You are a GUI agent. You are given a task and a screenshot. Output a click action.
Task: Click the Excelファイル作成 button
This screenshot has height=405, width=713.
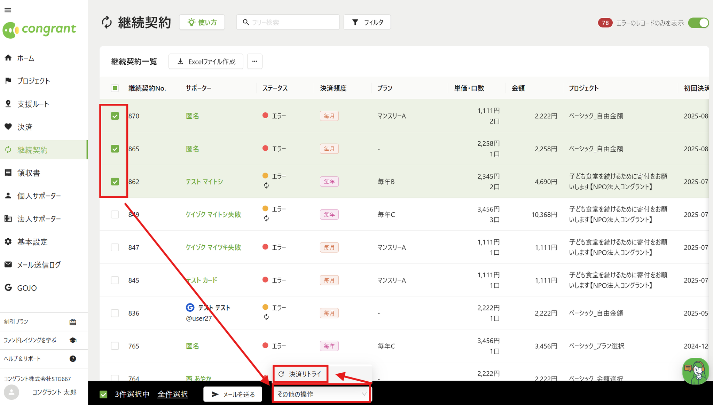coord(206,62)
